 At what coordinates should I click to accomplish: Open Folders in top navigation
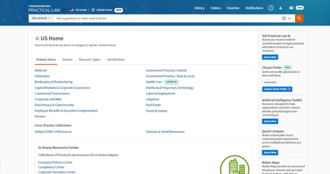[216, 8]
